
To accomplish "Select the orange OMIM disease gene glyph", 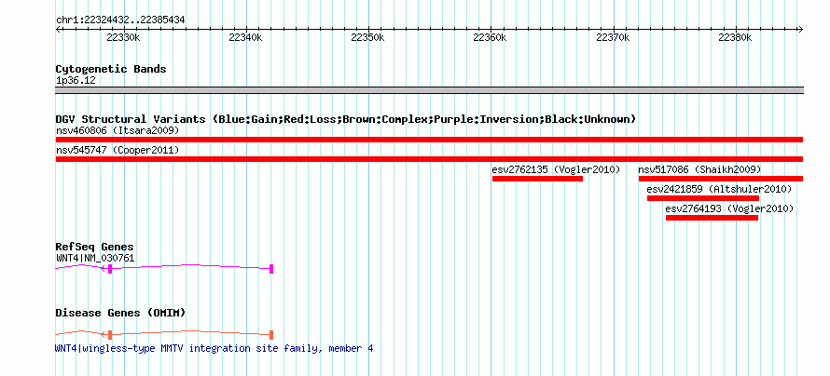I will (x=164, y=334).
